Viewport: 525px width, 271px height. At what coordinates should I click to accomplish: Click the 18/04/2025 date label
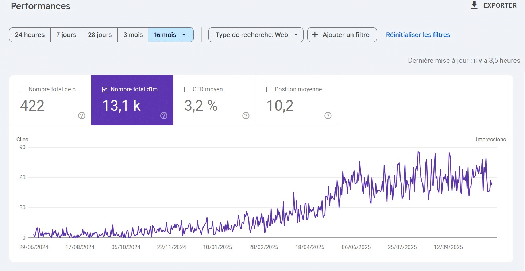point(310,247)
